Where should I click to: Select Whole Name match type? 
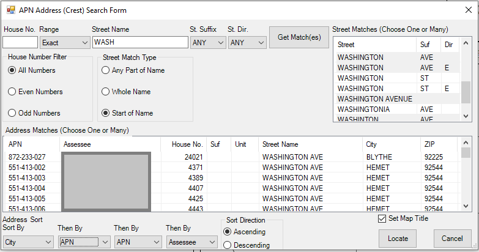106,92
